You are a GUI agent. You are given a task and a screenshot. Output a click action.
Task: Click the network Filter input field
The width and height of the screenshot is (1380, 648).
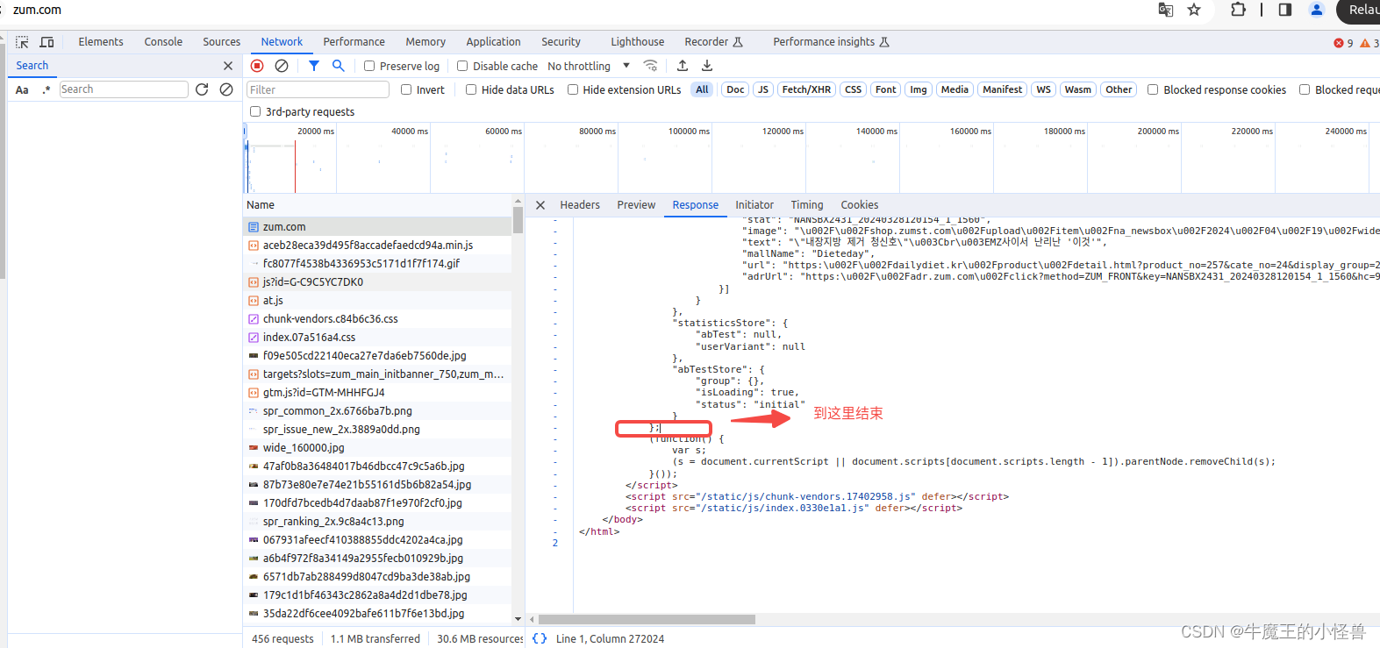(x=318, y=89)
